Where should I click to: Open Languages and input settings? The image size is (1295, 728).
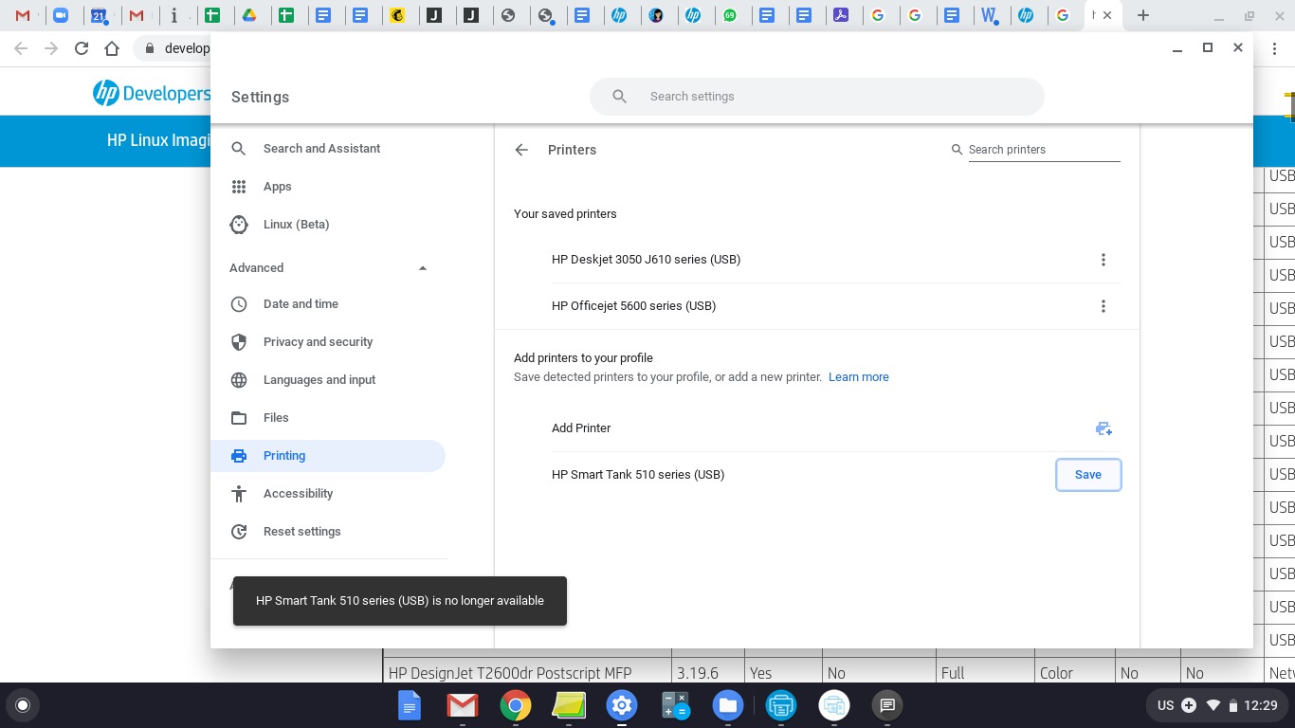(319, 380)
